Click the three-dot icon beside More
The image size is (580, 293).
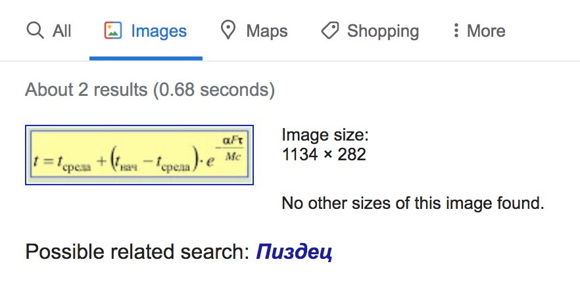(455, 31)
